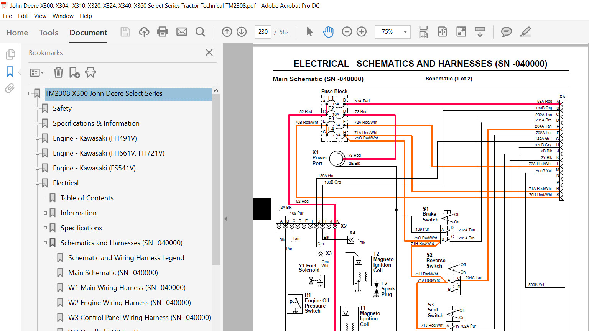This screenshot has width=589, height=331.
Task: Select the highlighter pen tool
Action: 525,32
